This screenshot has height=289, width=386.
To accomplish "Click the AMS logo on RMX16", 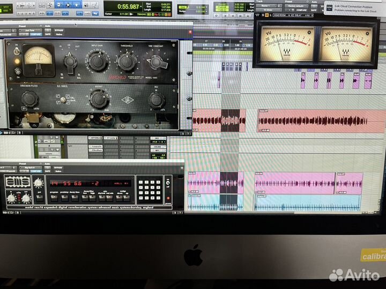I will (x=18, y=182).
